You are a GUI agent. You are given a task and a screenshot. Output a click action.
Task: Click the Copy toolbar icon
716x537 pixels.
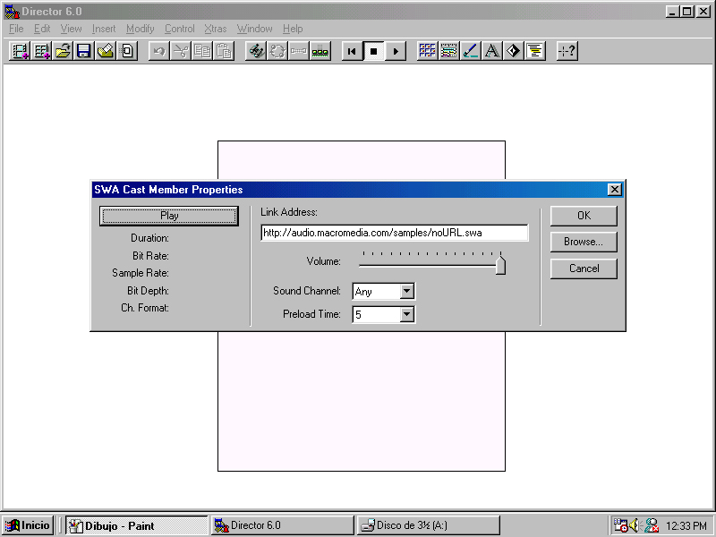pos(202,51)
